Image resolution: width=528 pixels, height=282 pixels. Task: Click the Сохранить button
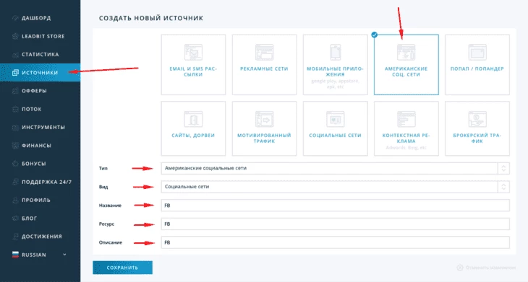tap(122, 268)
